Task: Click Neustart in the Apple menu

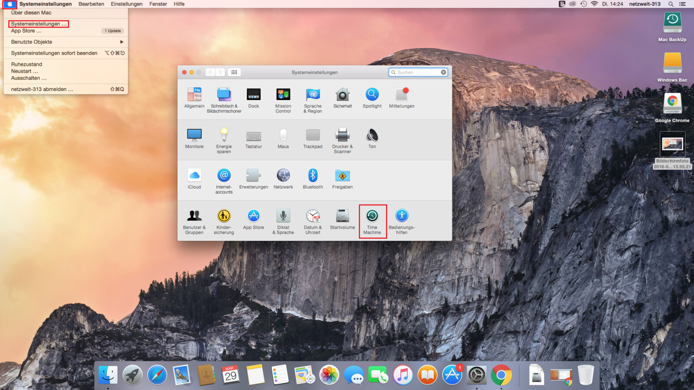Action: pyautogui.click(x=24, y=71)
